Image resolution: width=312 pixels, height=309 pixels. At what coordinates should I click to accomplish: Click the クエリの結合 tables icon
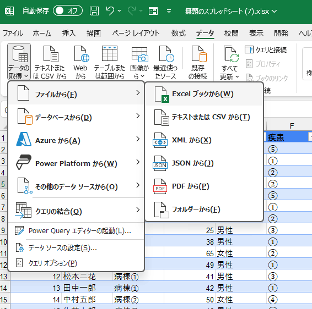pos(24,211)
